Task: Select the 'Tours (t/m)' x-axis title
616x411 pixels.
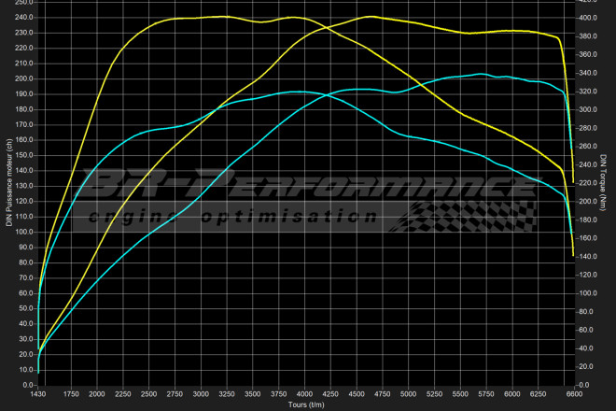Action: [305, 404]
